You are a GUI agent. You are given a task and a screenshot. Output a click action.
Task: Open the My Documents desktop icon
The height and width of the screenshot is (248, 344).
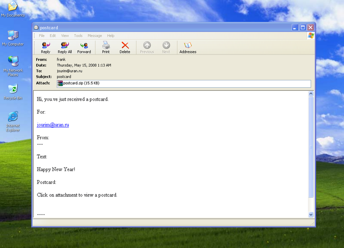click(13, 6)
